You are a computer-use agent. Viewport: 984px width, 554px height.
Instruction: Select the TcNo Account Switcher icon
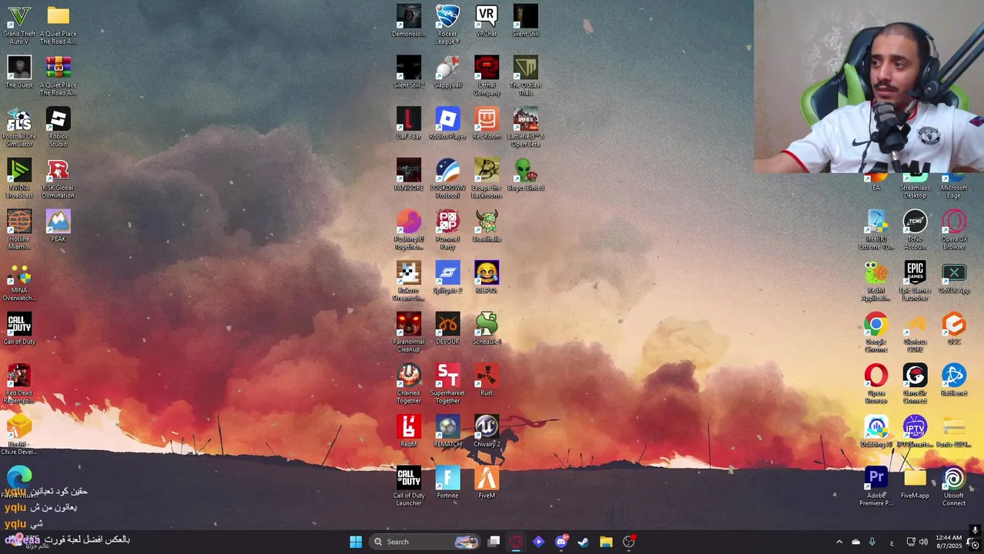pos(915,230)
